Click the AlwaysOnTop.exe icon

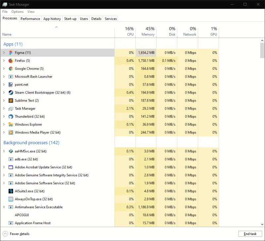click(11, 199)
